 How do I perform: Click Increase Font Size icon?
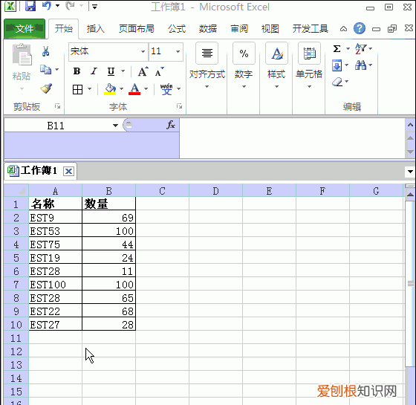coord(143,71)
